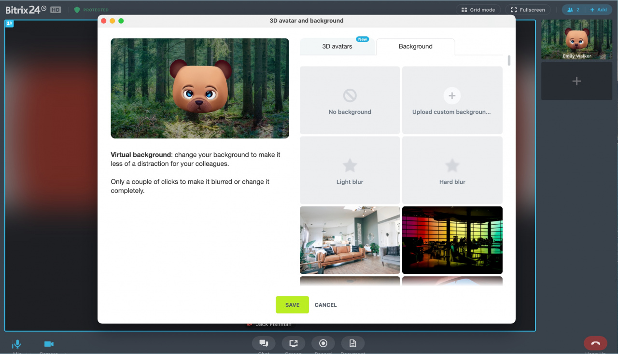
Task: Click the background list scrollbar
Action: tap(509, 60)
